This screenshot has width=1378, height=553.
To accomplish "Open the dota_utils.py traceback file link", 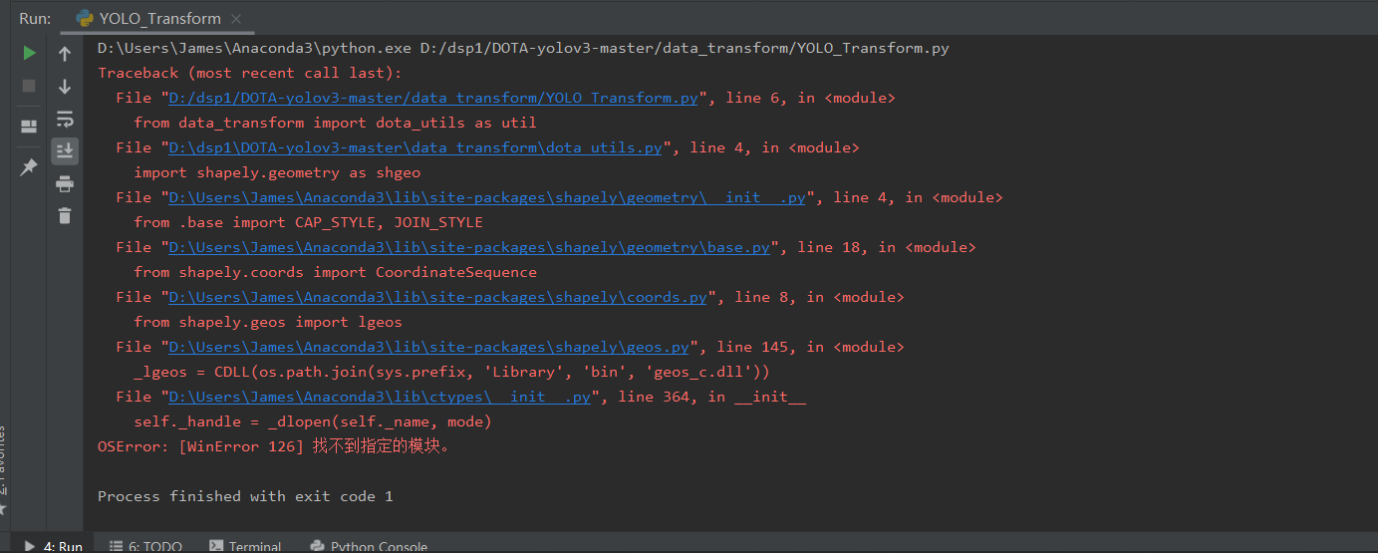I will (x=415, y=147).
